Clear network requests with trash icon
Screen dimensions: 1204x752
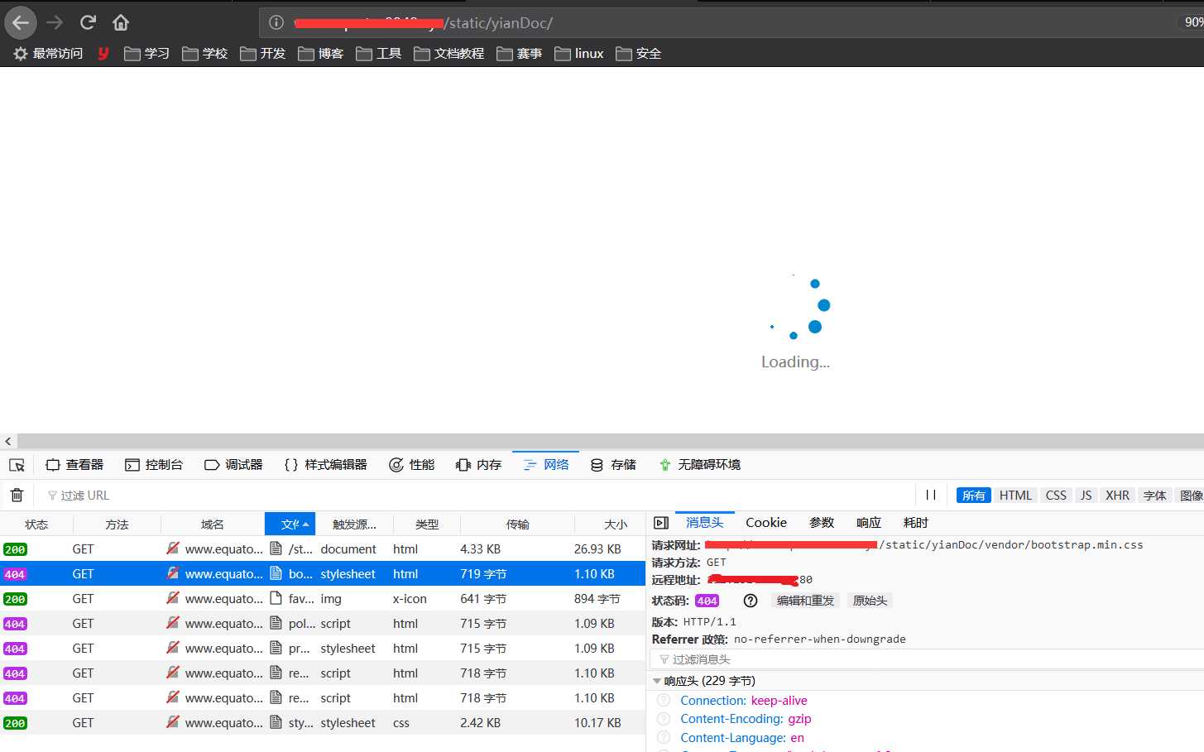pos(17,495)
